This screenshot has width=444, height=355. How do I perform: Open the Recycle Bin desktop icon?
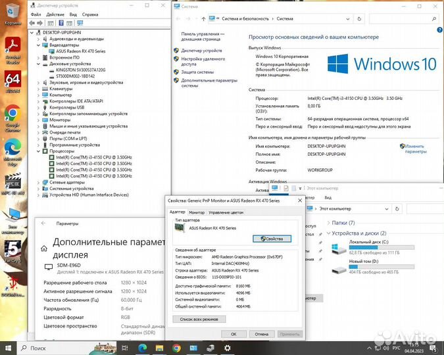pyautogui.click(x=12, y=14)
